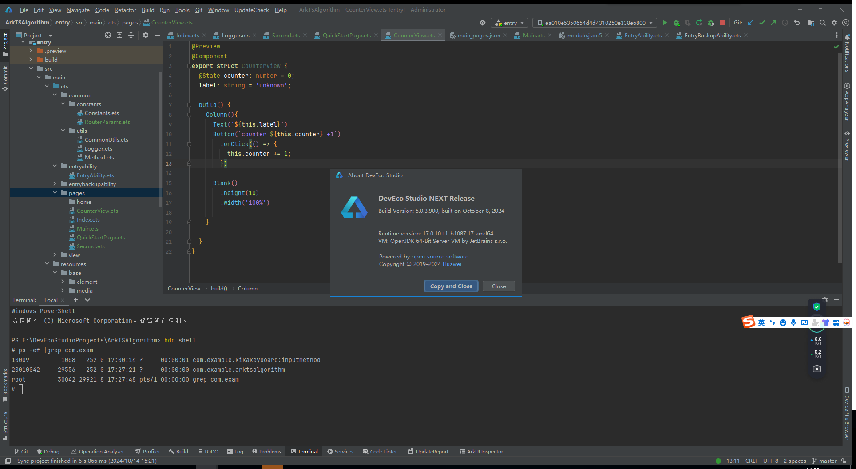The height and width of the screenshot is (469, 856).
Task: Hide the Project tool window
Action: click(x=157, y=35)
